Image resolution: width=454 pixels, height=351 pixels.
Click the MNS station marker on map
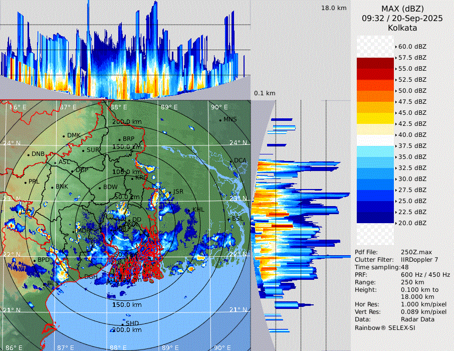coord(220,120)
